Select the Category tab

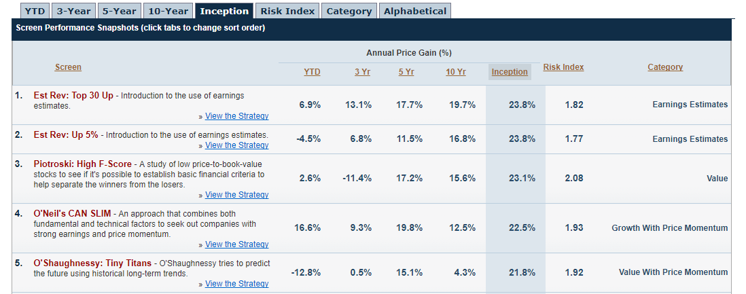349,11
